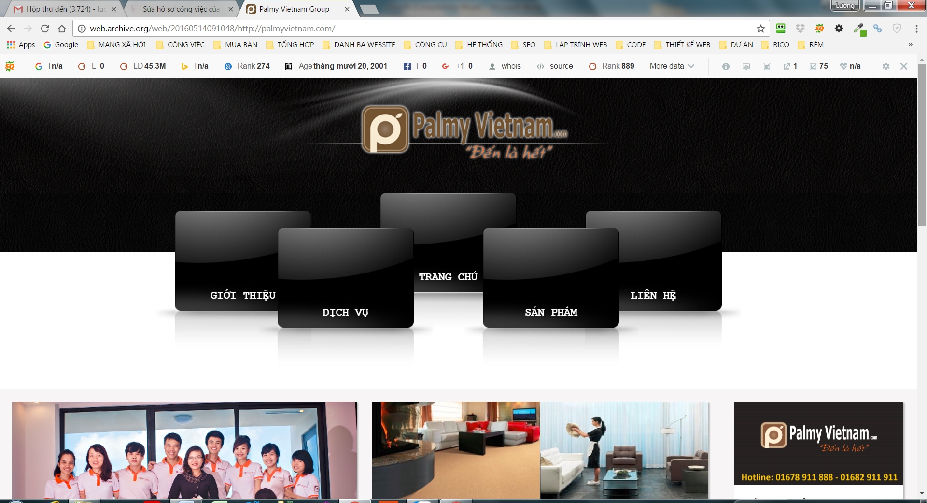Open the SEOquake monitor chart icon
Viewport: 927px width, 503px height.
click(746, 66)
